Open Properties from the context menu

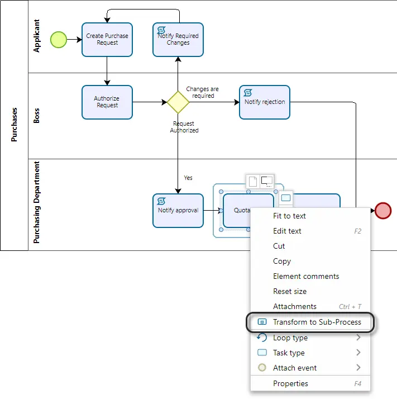(310, 383)
